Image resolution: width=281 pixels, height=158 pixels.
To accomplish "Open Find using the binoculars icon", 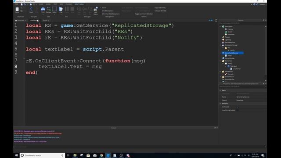I will coord(43,9).
